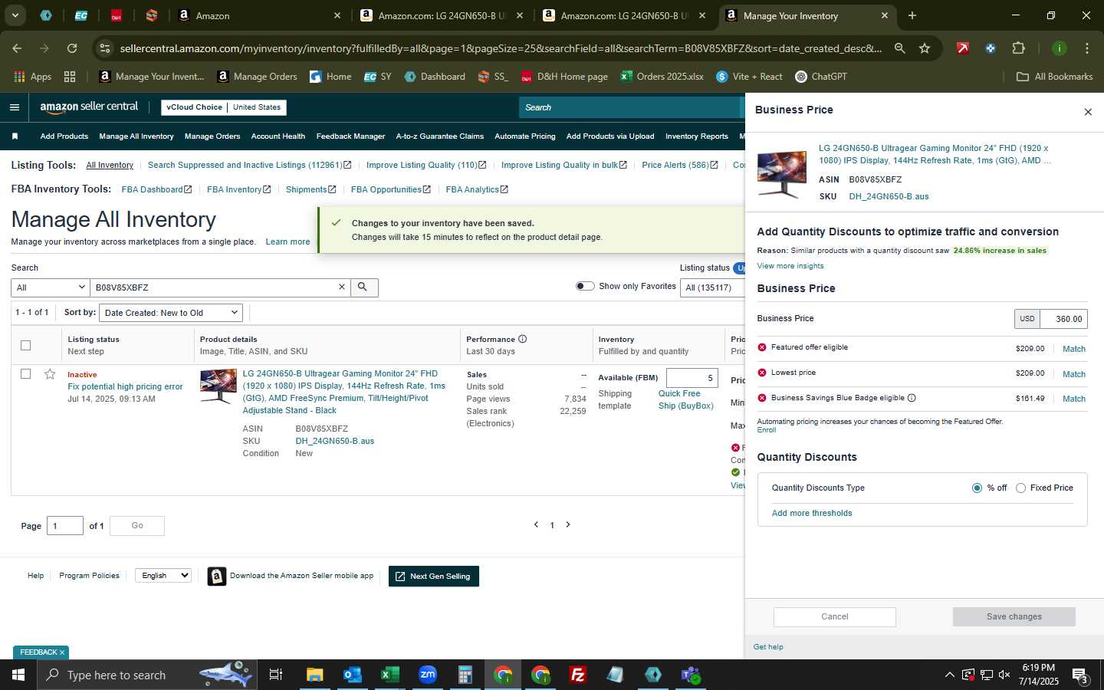Open the Feedback Manager menu item
The height and width of the screenshot is (690, 1104).
[350, 136]
